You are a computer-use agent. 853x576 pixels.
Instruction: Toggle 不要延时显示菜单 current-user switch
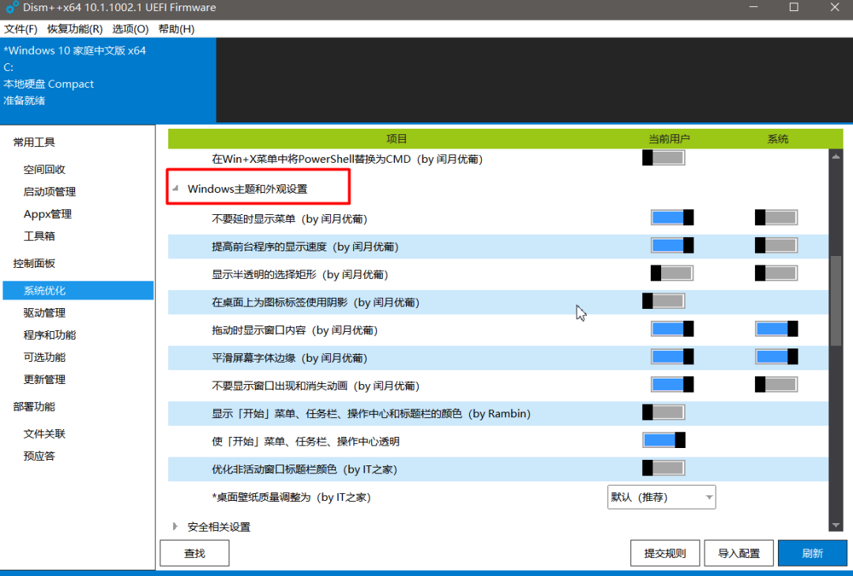pos(672,217)
